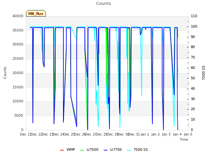This screenshot has width=208, height=156.
Task: Click the 30 right-axis tick label
Action: pos(193,99)
